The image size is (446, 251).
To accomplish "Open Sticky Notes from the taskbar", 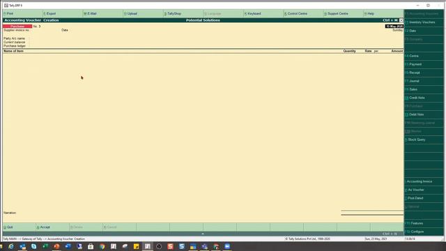I will [x=137, y=246].
